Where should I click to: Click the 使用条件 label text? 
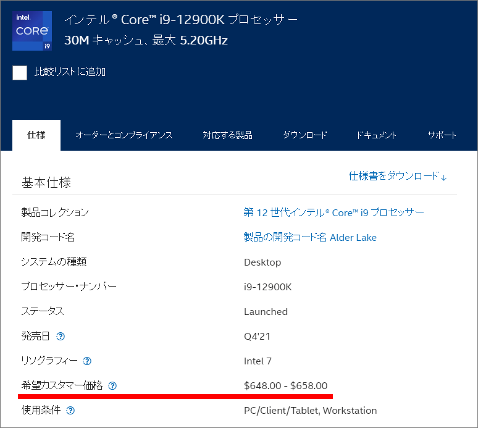point(41,410)
